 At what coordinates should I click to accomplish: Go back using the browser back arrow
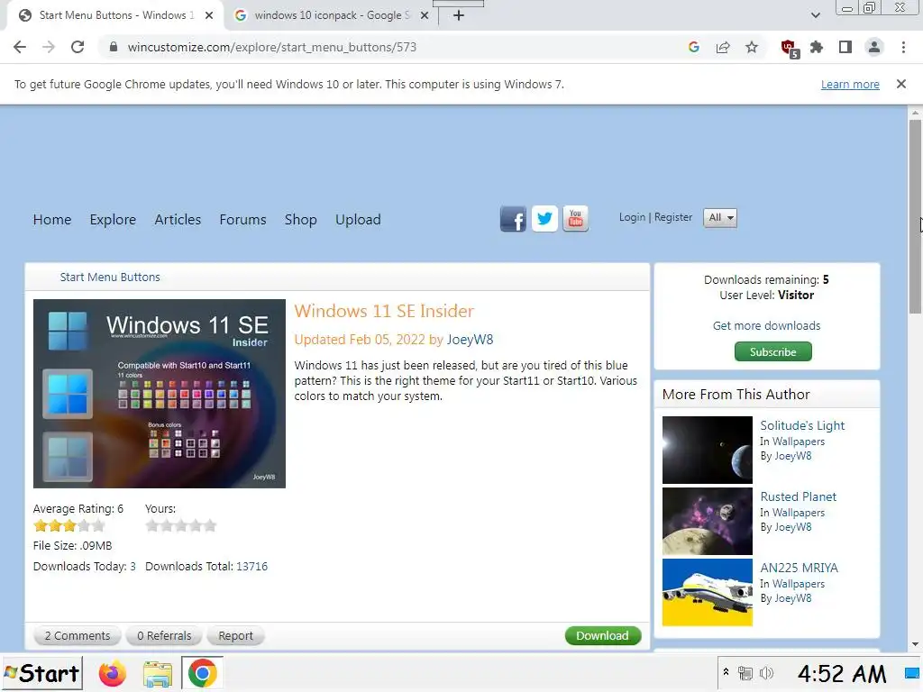[x=20, y=47]
